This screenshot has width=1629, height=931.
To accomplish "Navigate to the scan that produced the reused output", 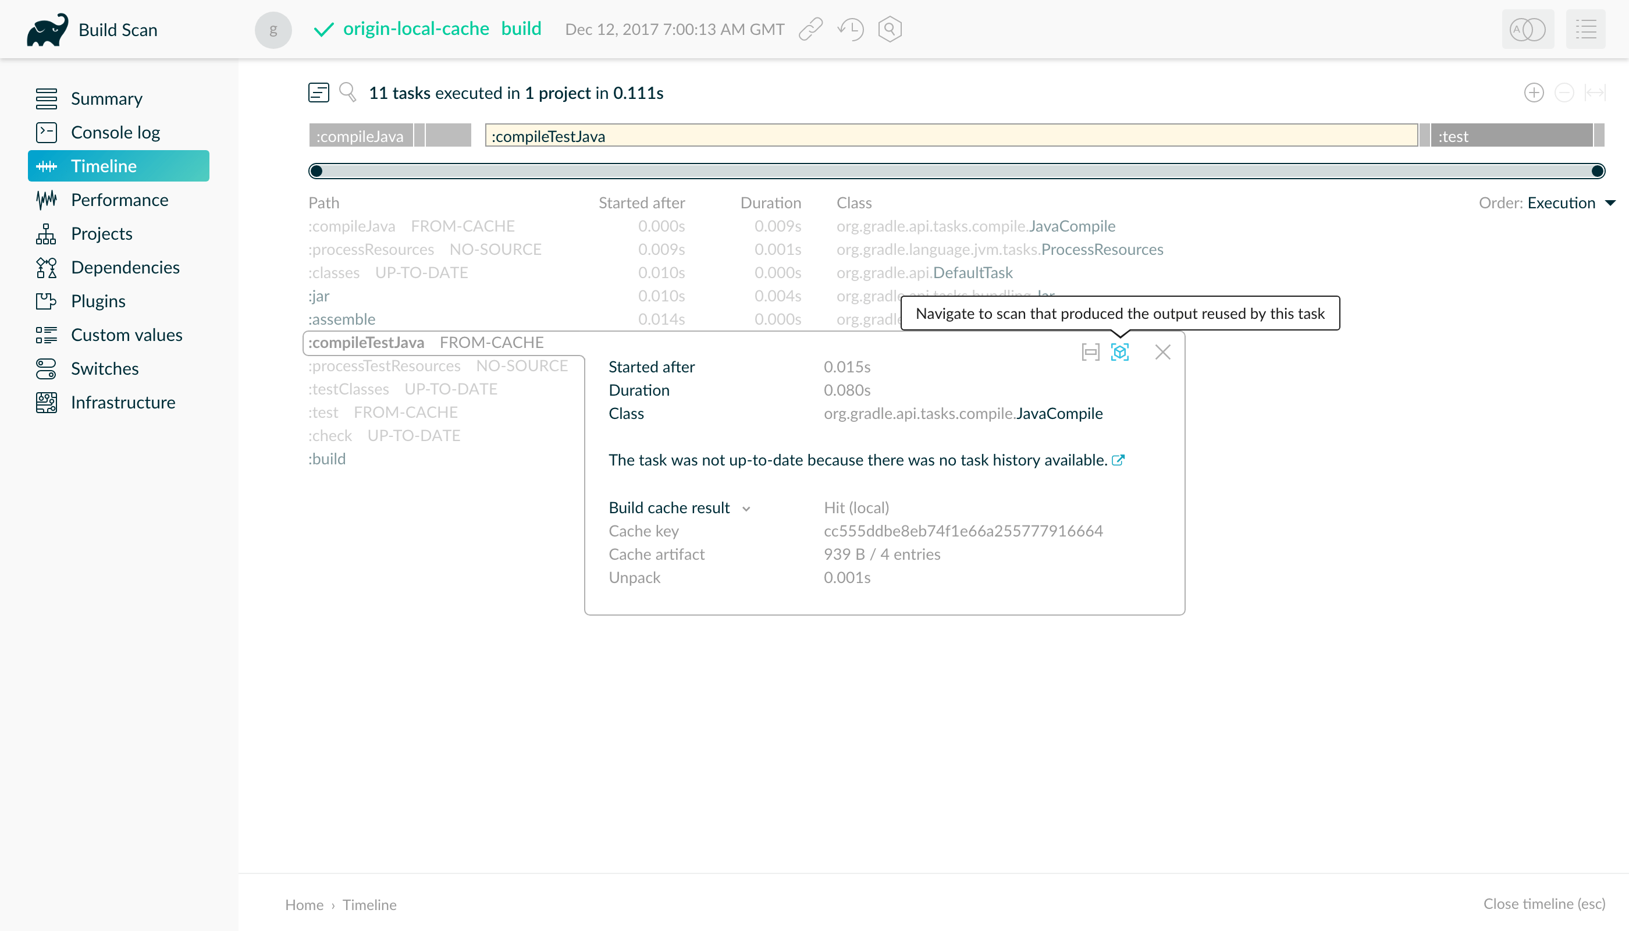I will [1119, 352].
